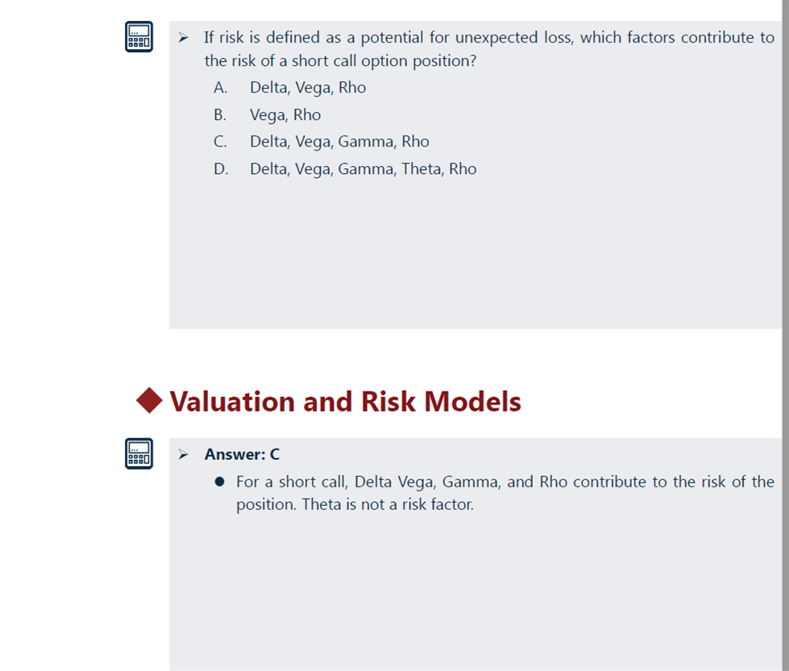Select option text "Vega, Rho"
Image resolution: width=789 pixels, height=671 pixels.
coord(284,115)
